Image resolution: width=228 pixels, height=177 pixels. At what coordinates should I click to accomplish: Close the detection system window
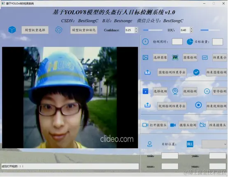(x=223, y=3)
